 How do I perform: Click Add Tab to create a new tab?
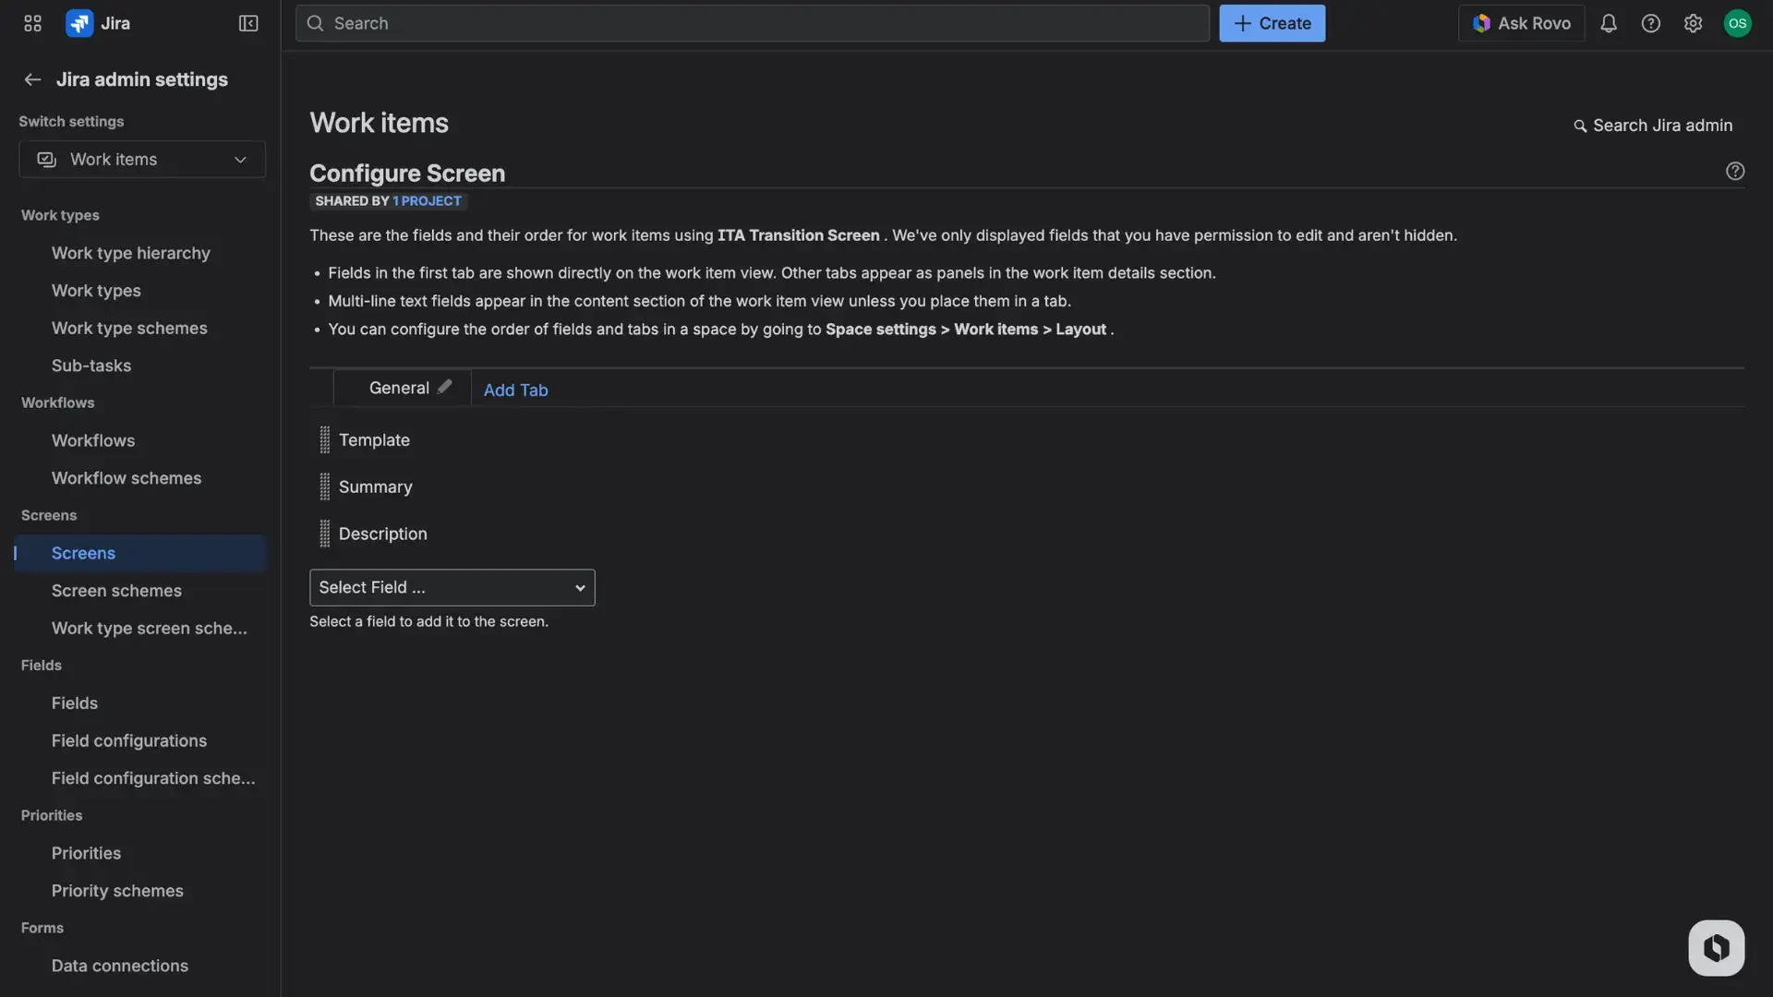pos(515,390)
